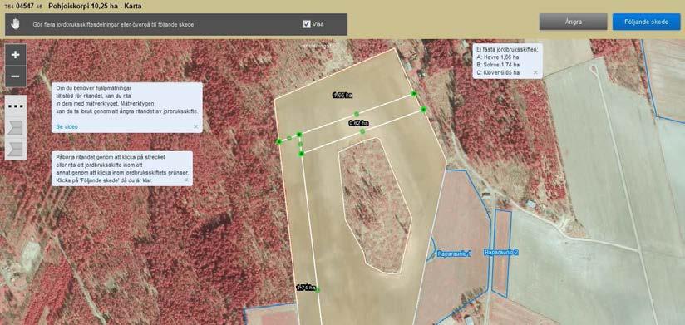Zoom out with the minus button
This screenshot has width=685, height=325.
click(15, 76)
